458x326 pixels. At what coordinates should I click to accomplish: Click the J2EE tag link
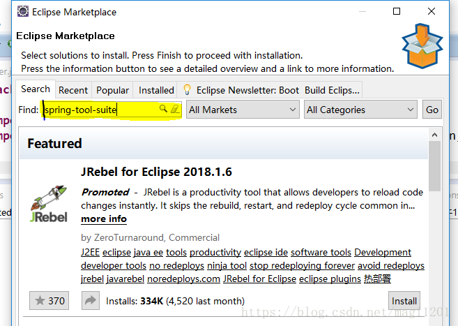tap(90, 252)
